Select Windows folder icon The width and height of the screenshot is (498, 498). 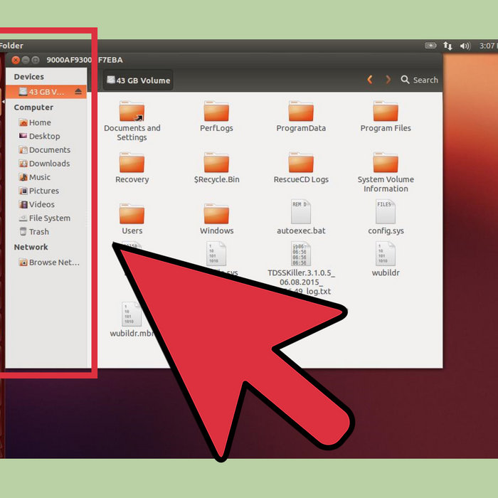[216, 213]
